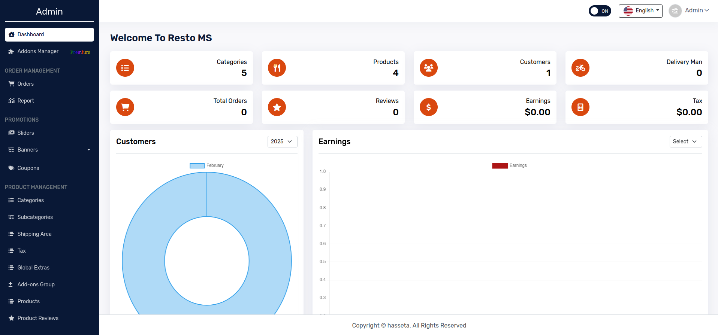The image size is (718, 335).
Task: Go to Coupons in sidebar
Action: (x=28, y=168)
